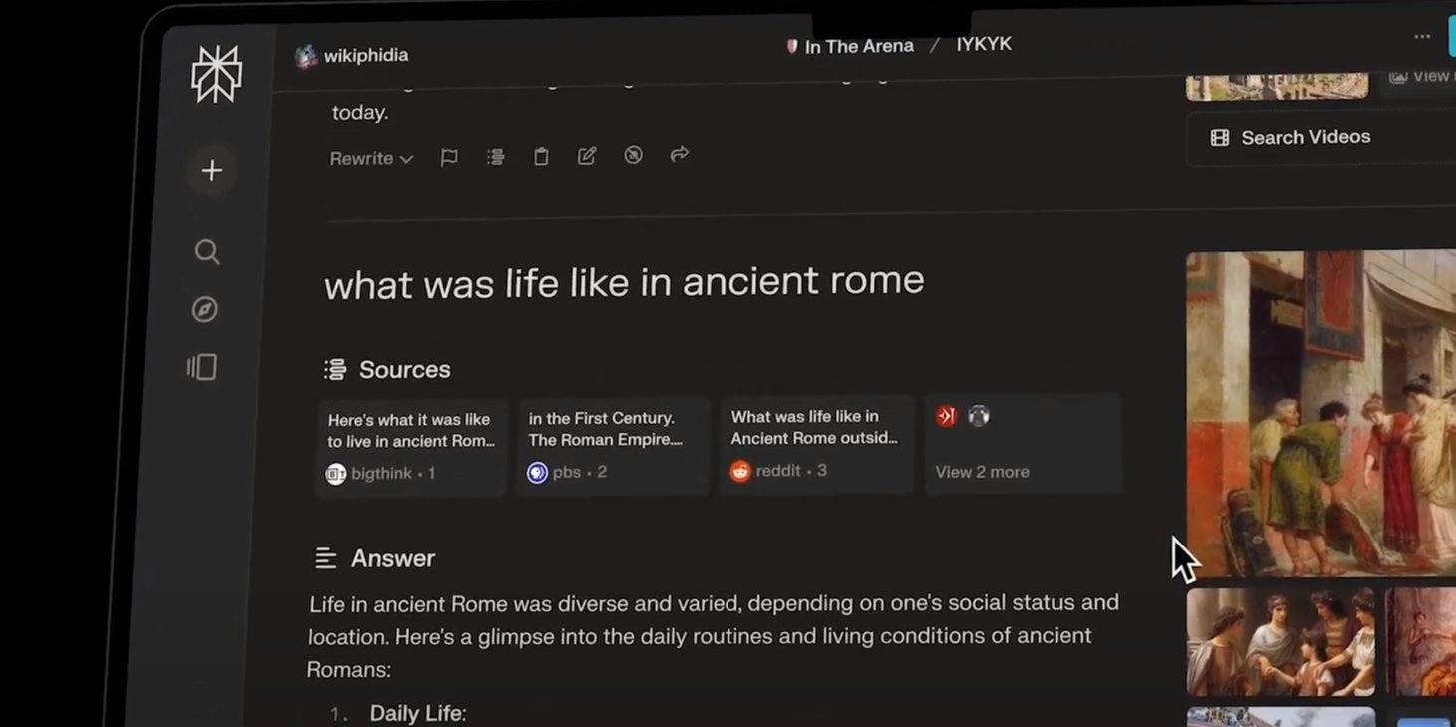This screenshot has width=1456, height=727.
Task: Open the thumbnail of Roman women with child
Action: [x=1280, y=642]
